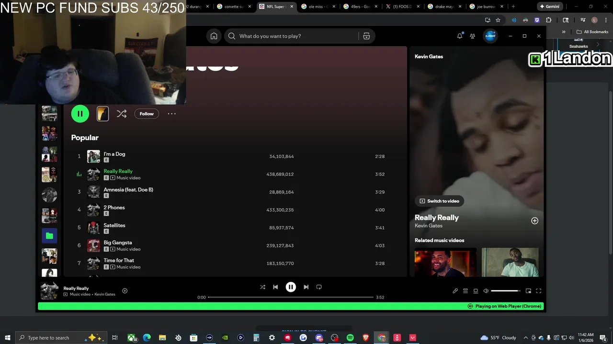Show hidden system tray icons

[526, 338]
